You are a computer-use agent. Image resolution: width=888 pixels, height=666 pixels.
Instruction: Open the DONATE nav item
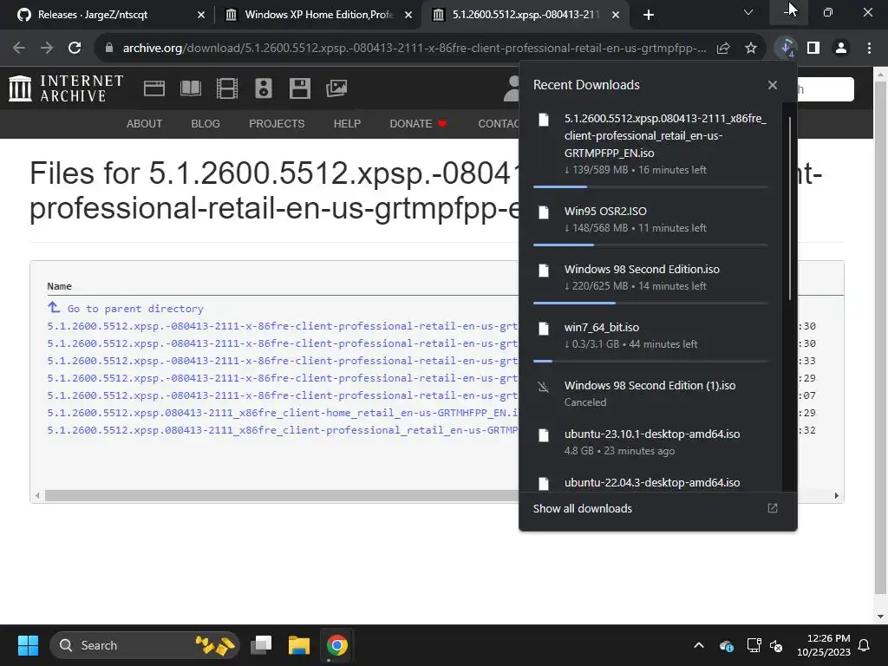pyautogui.click(x=418, y=123)
